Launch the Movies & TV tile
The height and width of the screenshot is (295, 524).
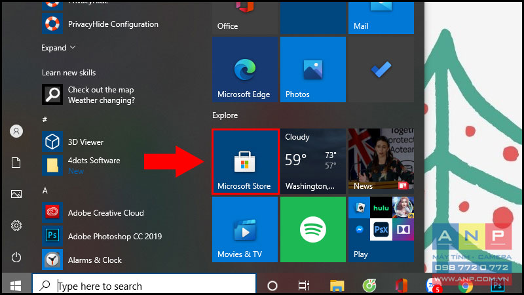tap(245, 229)
